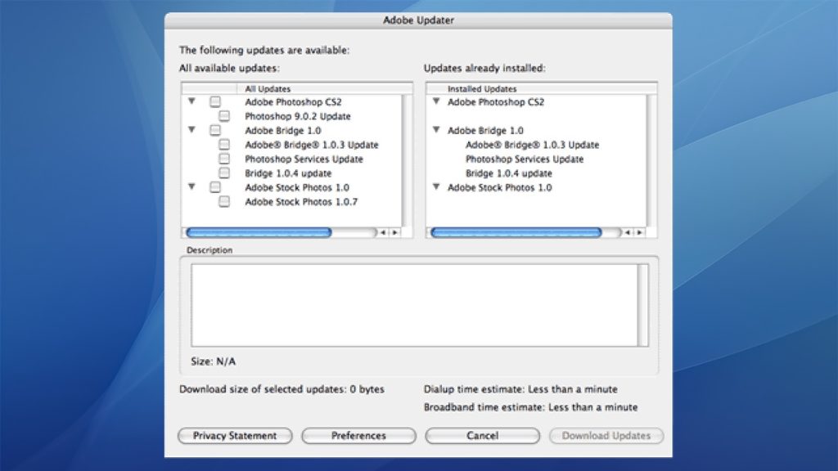Select 'Adobe Bridge 1.0' label in available updates
The height and width of the screenshot is (471, 838).
[x=282, y=130]
